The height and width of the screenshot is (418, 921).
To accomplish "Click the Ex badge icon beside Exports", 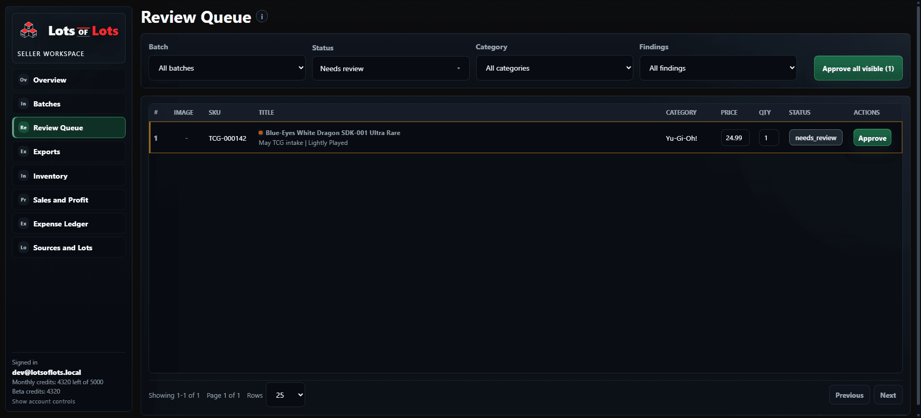I will (23, 152).
